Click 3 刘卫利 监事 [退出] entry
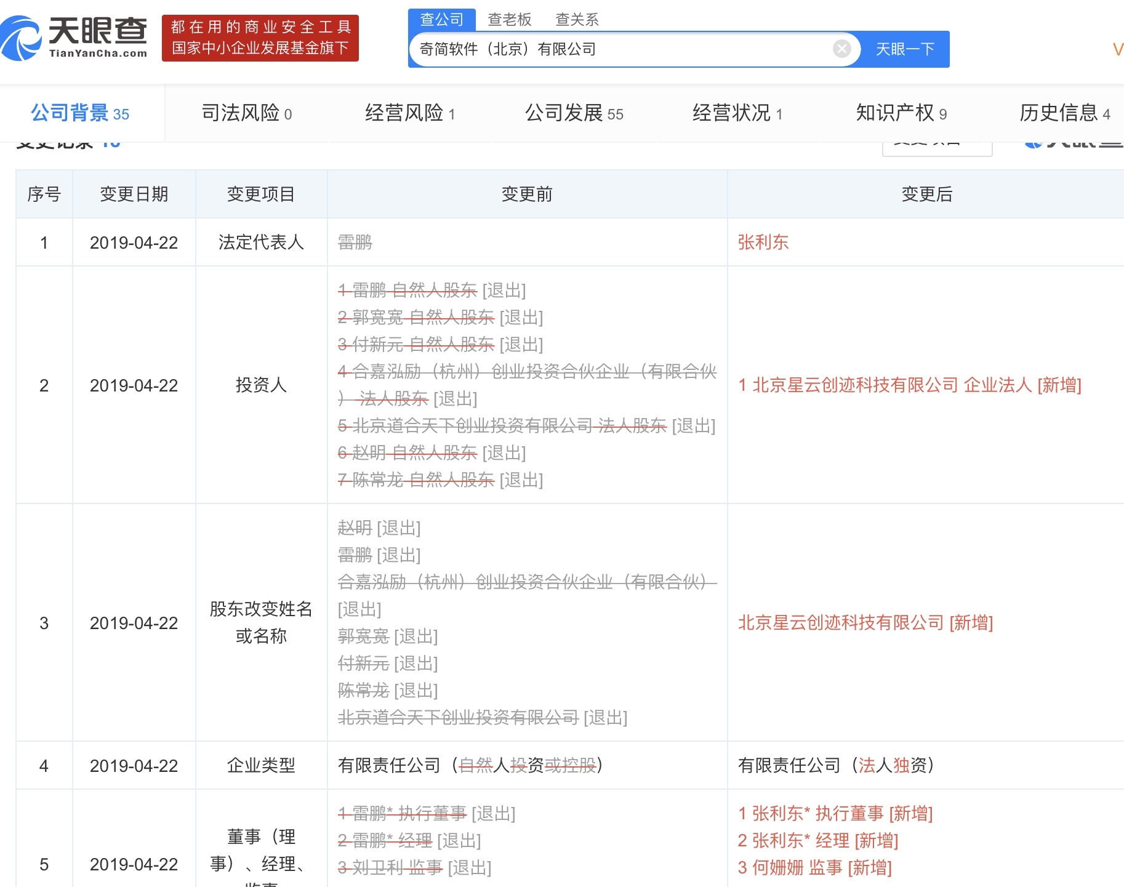This screenshot has height=887, width=1124. point(414,868)
